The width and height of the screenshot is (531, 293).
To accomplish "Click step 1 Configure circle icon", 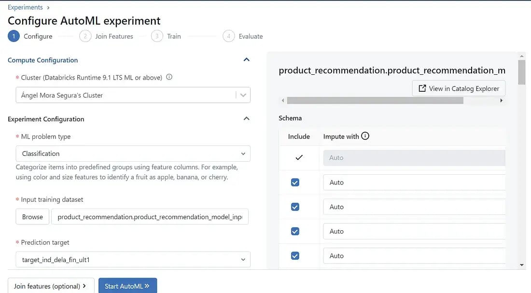I will point(14,36).
